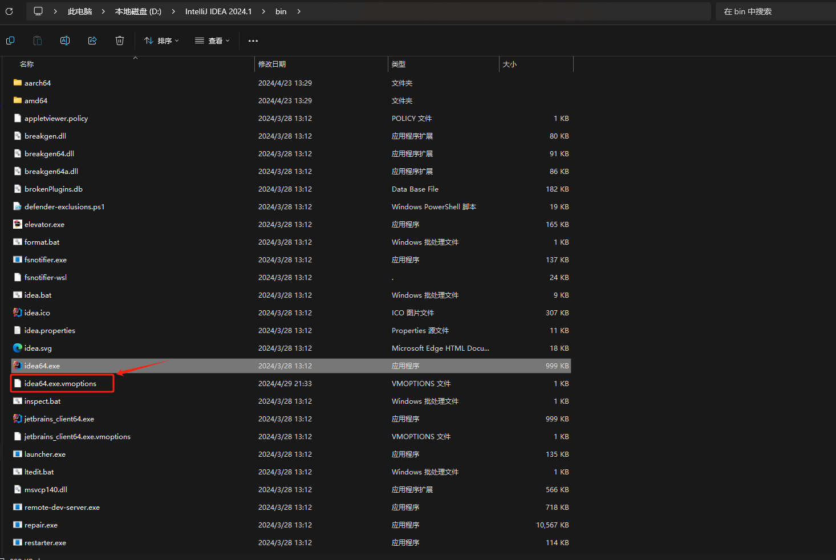Navigate to IntelliJ IDEA 2024.1 breadcrumb
The image size is (836, 560).
(218, 11)
